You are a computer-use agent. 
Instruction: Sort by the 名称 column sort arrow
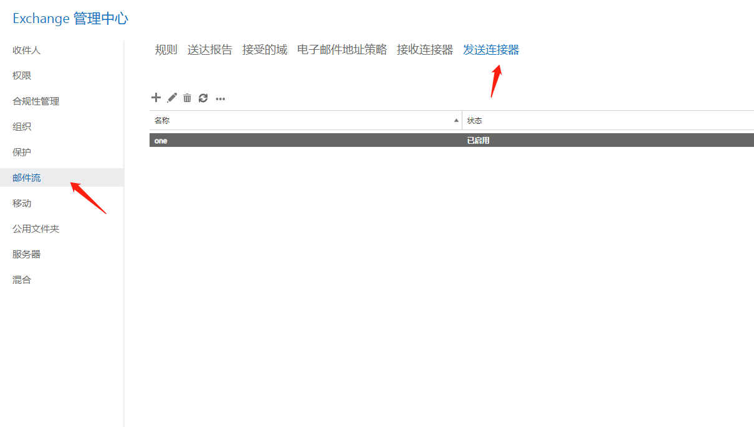point(456,120)
